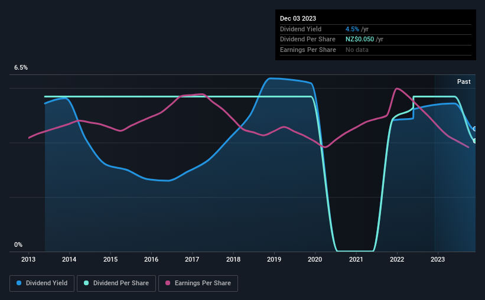Toggle the Earnings Per Share legend button
The height and width of the screenshot is (300, 485).
point(198,283)
